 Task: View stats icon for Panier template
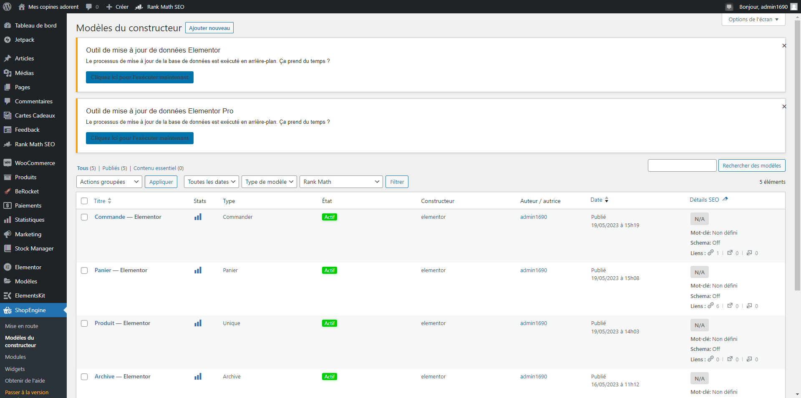pos(198,270)
